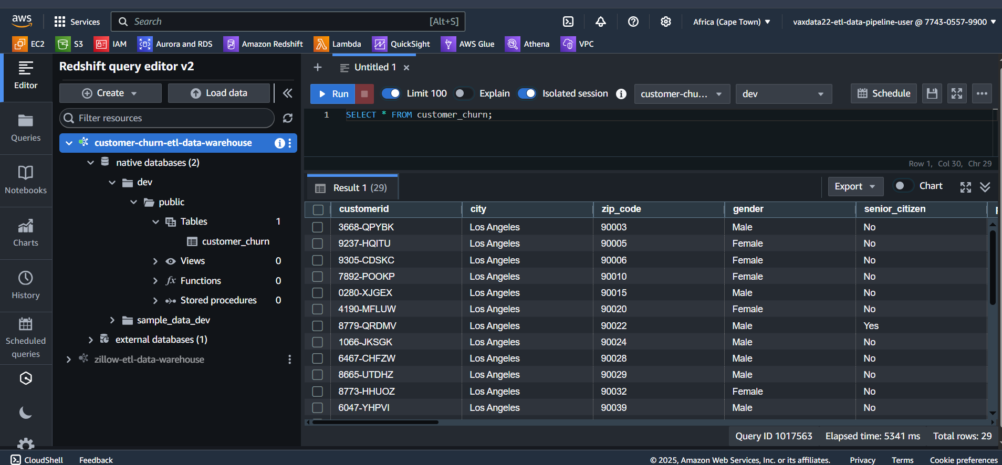Screen dimensions: 1002x465
Task: Run the query
Action: [x=333, y=94]
